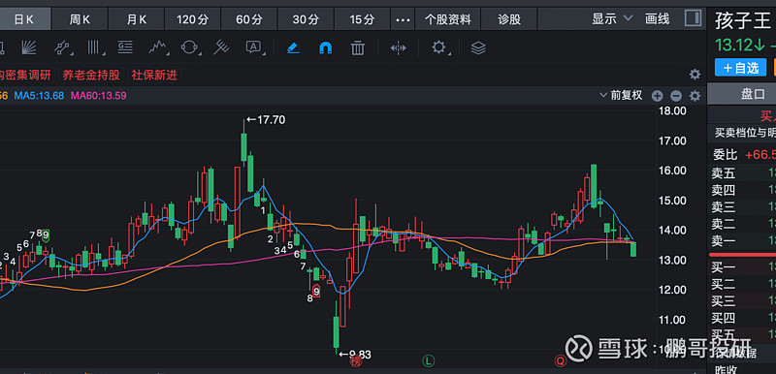
Task: Delete drawings with the trash icon
Action: coord(357,47)
